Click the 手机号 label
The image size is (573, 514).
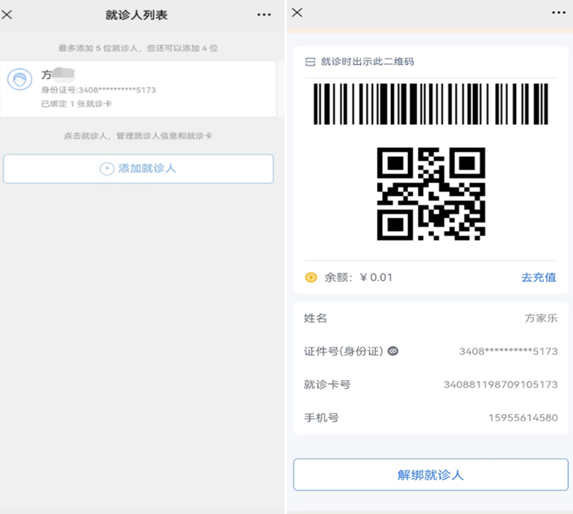(321, 417)
